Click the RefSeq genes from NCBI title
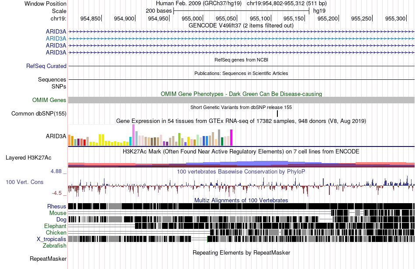 (241, 60)
